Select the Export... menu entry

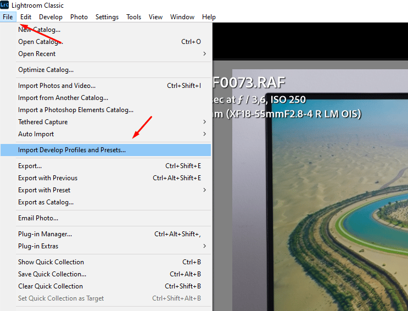(105, 166)
